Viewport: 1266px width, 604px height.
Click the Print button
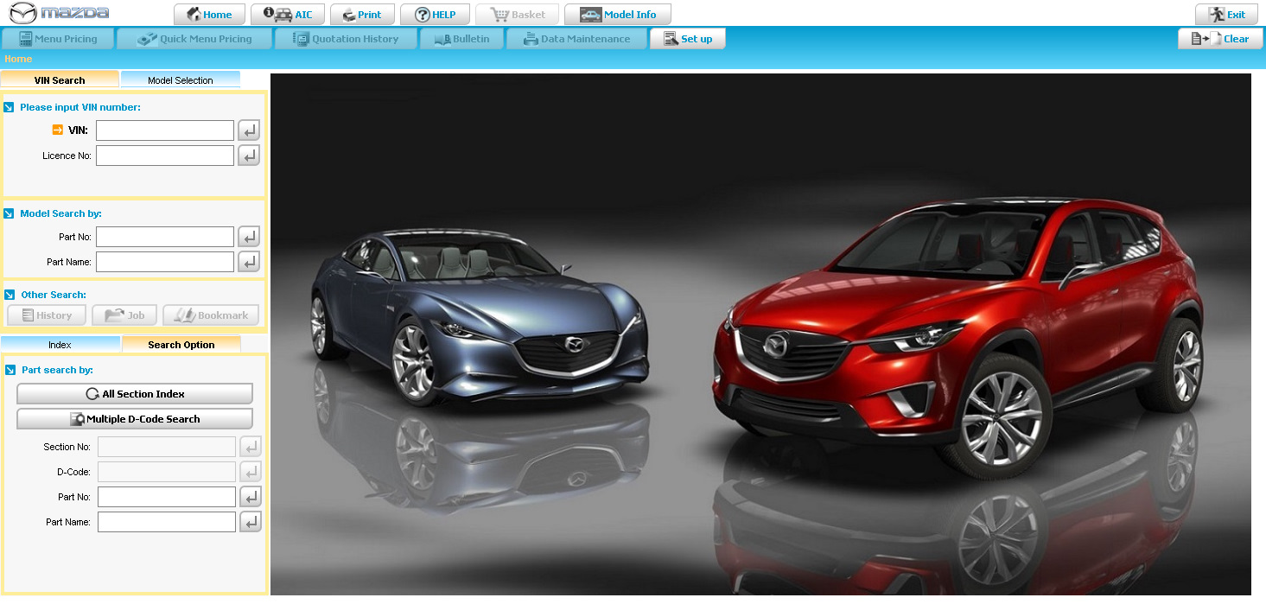point(362,15)
